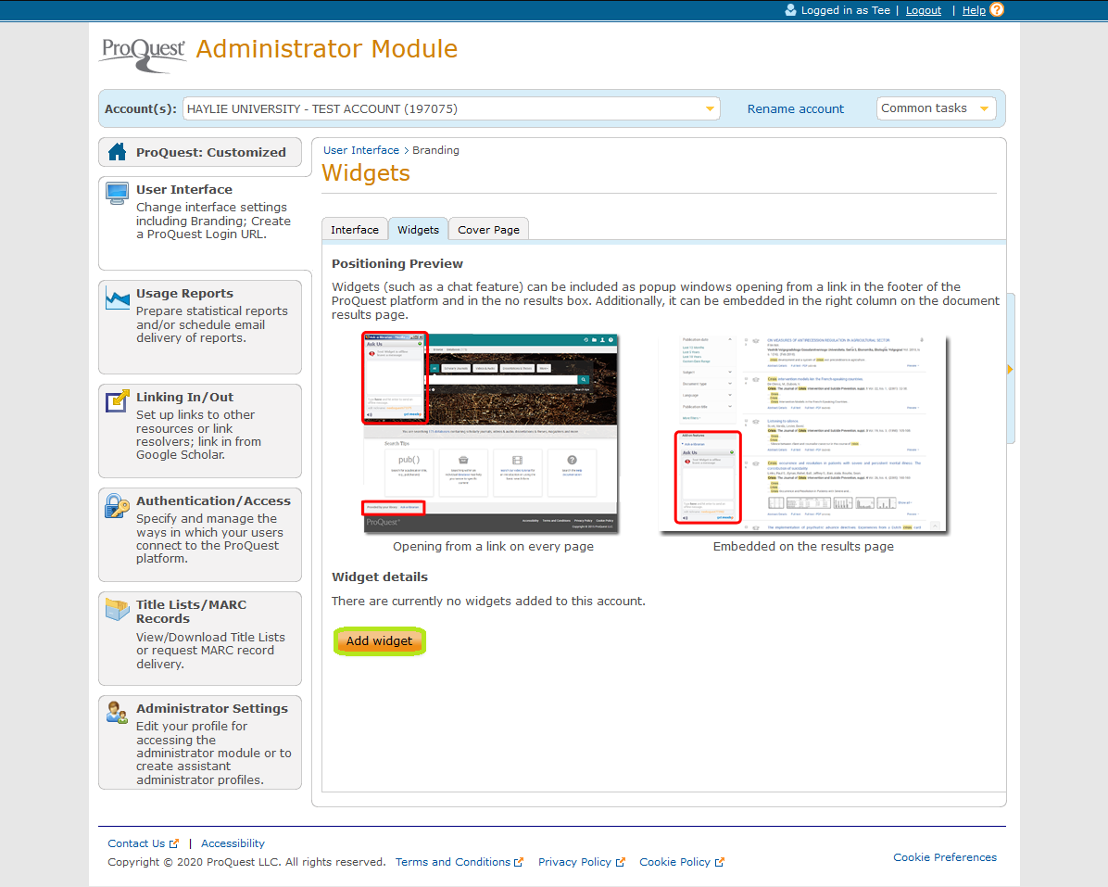
Task: Open Title Lists/MARC Records section
Action: (x=192, y=612)
